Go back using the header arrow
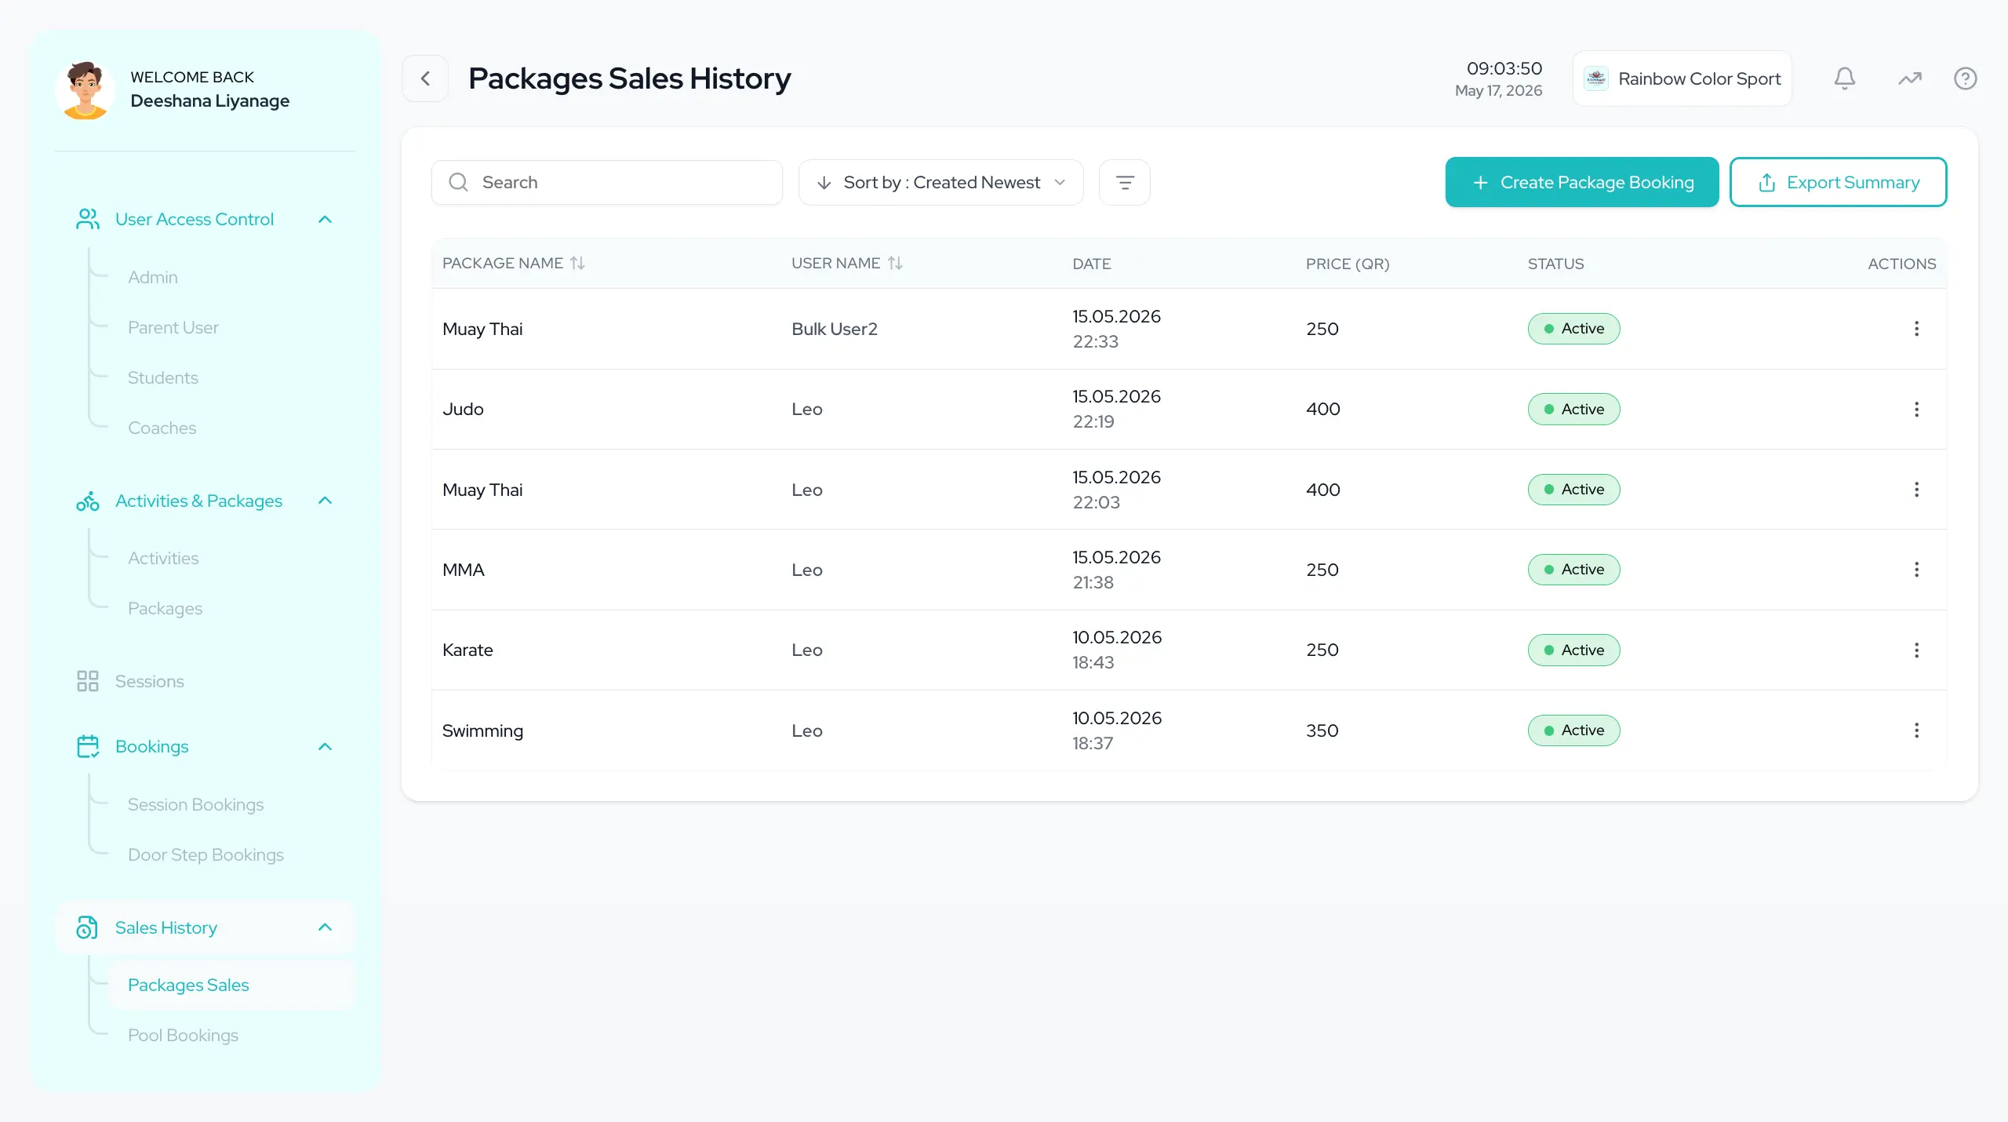Viewport: 2008px width, 1122px height. tap(425, 78)
